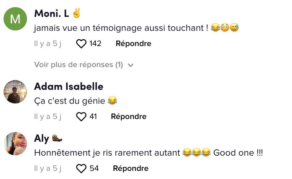Open the Adam Isabelle username link
This screenshot has width=292, height=179.
69,87
